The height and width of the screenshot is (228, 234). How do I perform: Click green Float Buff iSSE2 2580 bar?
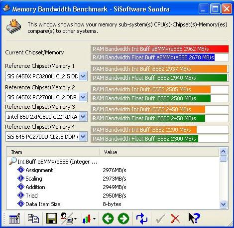tap(151, 98)
